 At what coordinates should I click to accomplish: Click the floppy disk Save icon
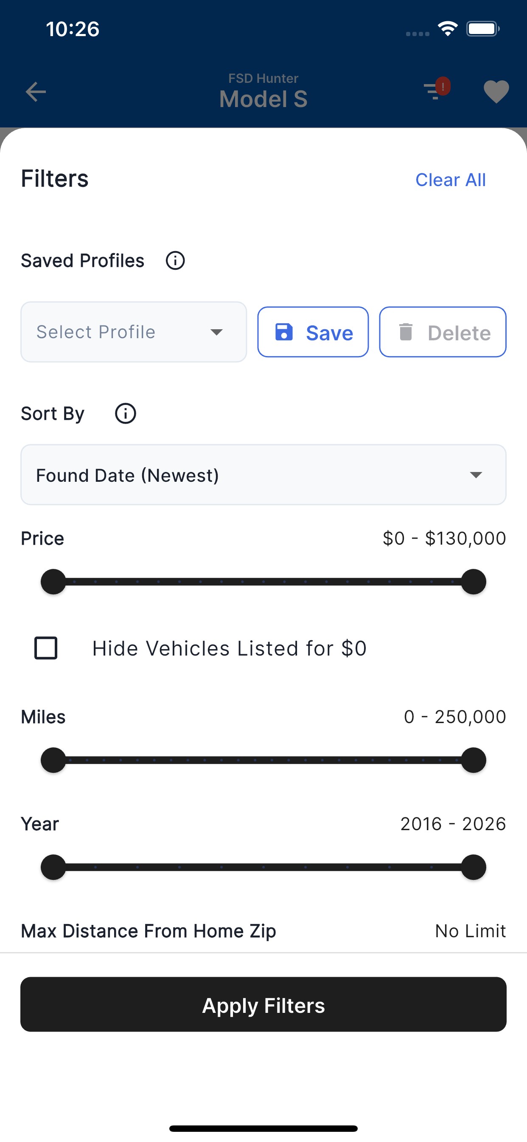pos(284,332)
